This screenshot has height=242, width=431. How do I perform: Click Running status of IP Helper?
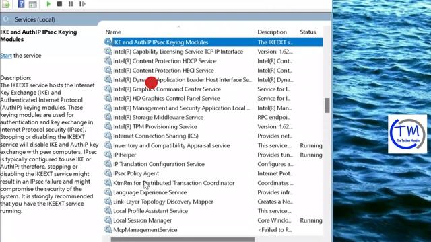(x=311, y=155)
